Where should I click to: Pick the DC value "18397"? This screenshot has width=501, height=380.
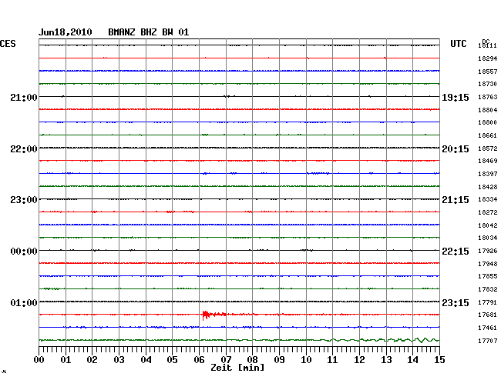point(488,174)
